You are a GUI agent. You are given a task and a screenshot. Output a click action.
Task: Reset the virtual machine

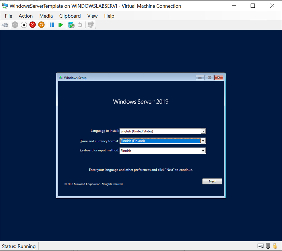(x=61, y=25)
